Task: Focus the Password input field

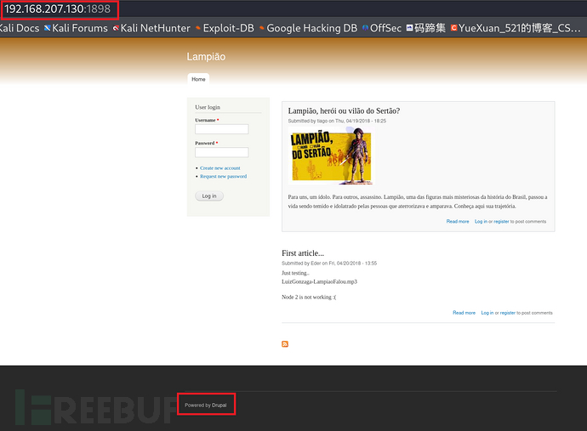Action: tap(221, 152)
